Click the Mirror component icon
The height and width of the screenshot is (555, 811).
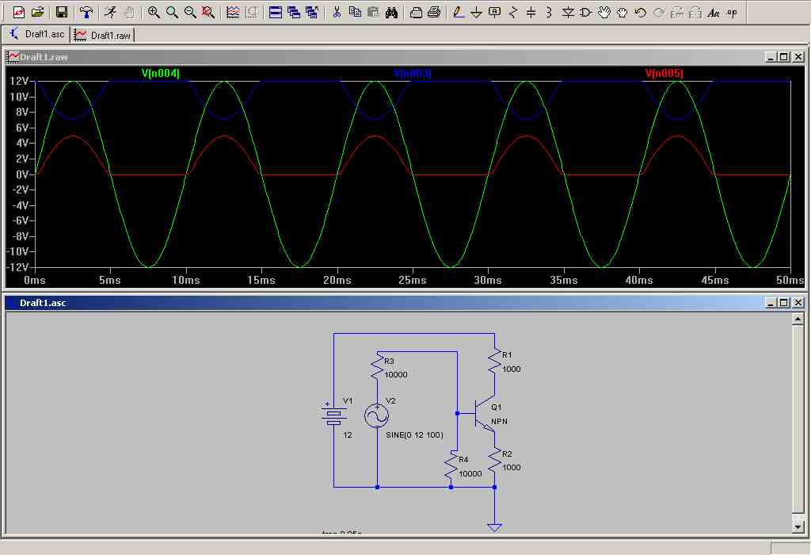point(695,12)
